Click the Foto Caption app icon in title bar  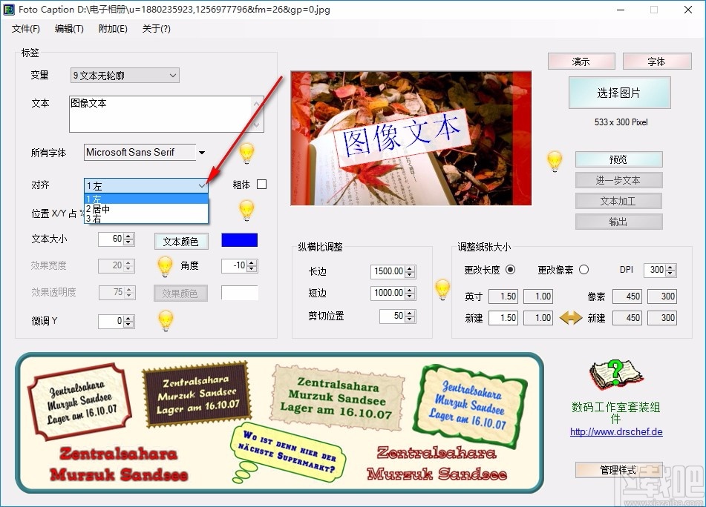pos(9,10)
